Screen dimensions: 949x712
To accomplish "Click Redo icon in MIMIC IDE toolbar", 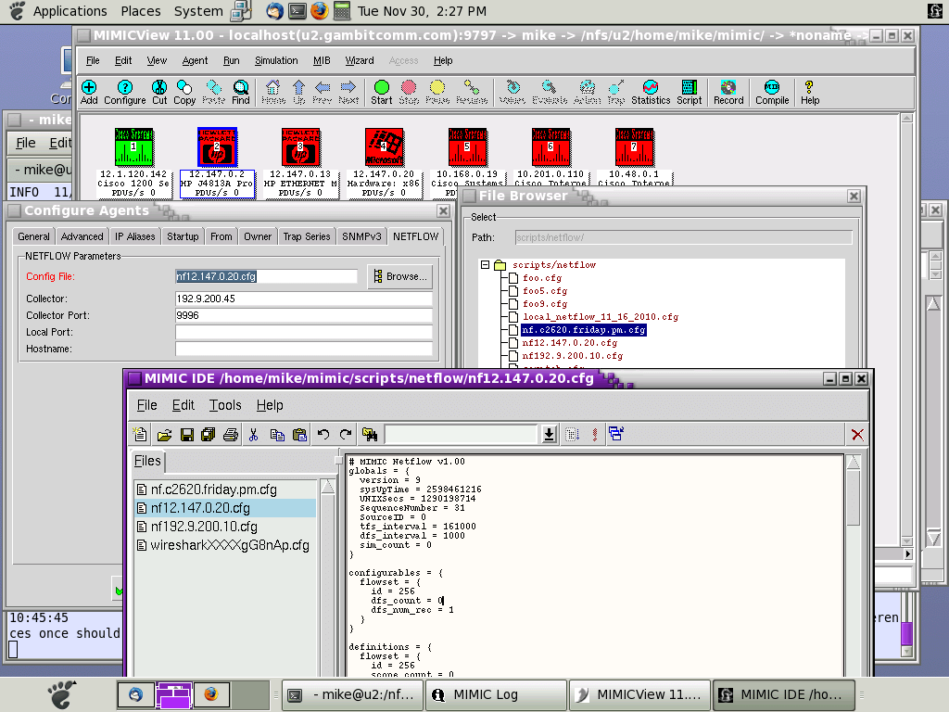I will click(x=346, y=434).
